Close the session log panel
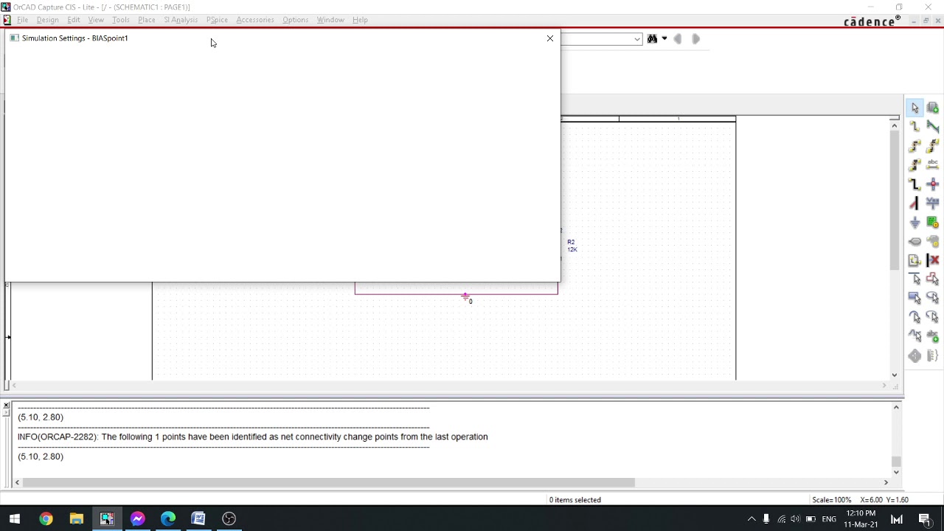This screenshot has height=531, width=944. coord(6,406)
